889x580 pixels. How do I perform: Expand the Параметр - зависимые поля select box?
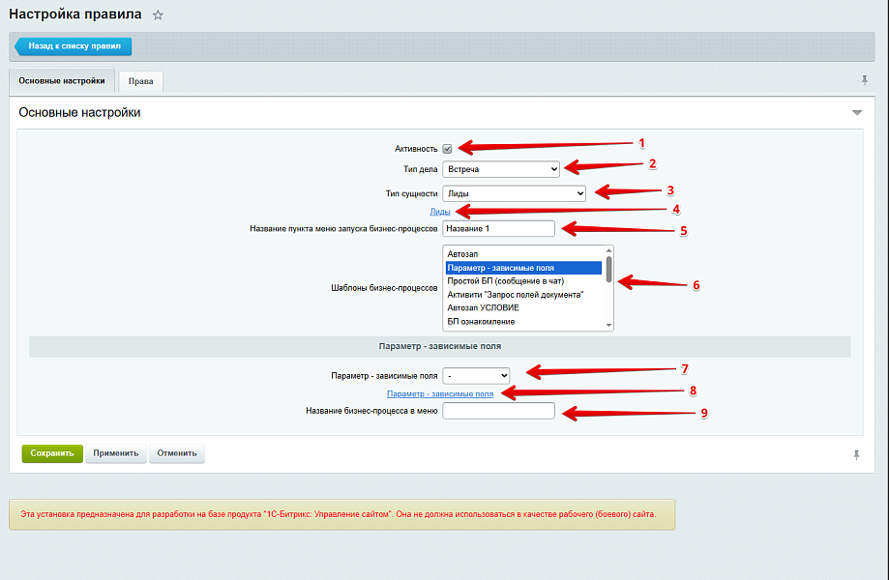click(476, 374)
